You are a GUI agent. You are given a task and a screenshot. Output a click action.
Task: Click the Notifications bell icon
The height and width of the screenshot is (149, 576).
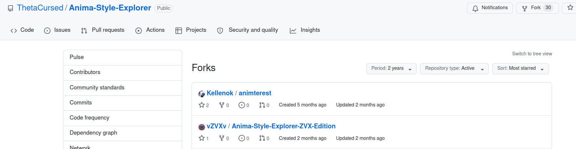(475, 8)
